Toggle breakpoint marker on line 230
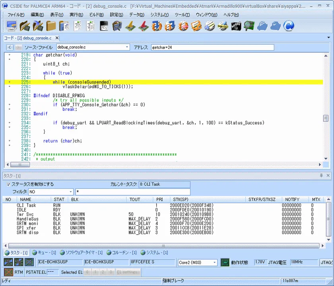The height and width of the screenshot is (286, 334). point(10,104)
